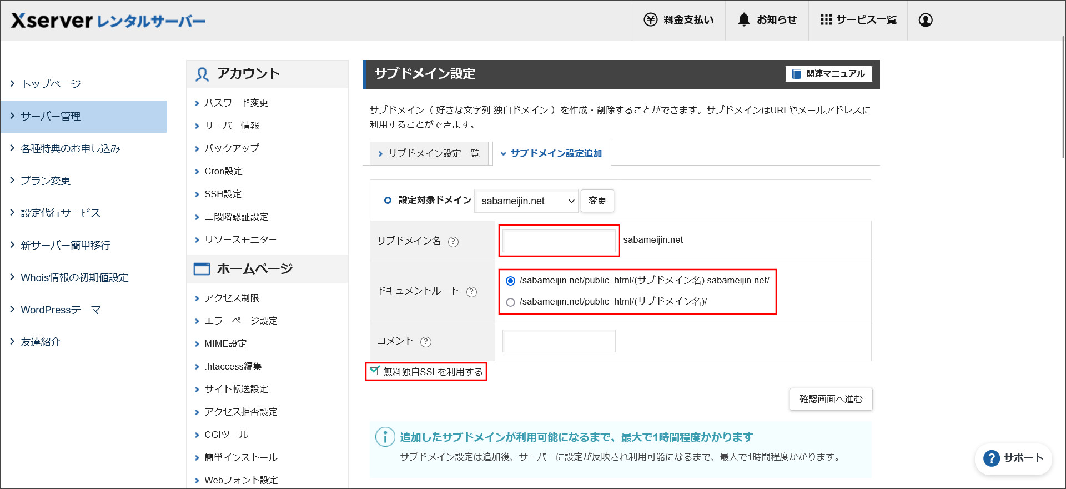The height and width of the screenshot is (489, 1066).
Task: Open サイト転送設定 link
Action: click(236, 389)
